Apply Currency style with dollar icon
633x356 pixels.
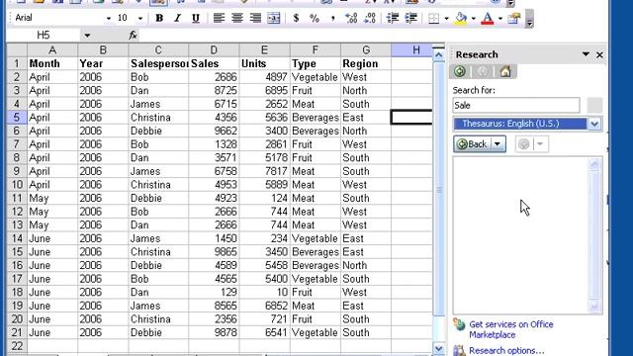pyautogui.click(x=297, y=18)
